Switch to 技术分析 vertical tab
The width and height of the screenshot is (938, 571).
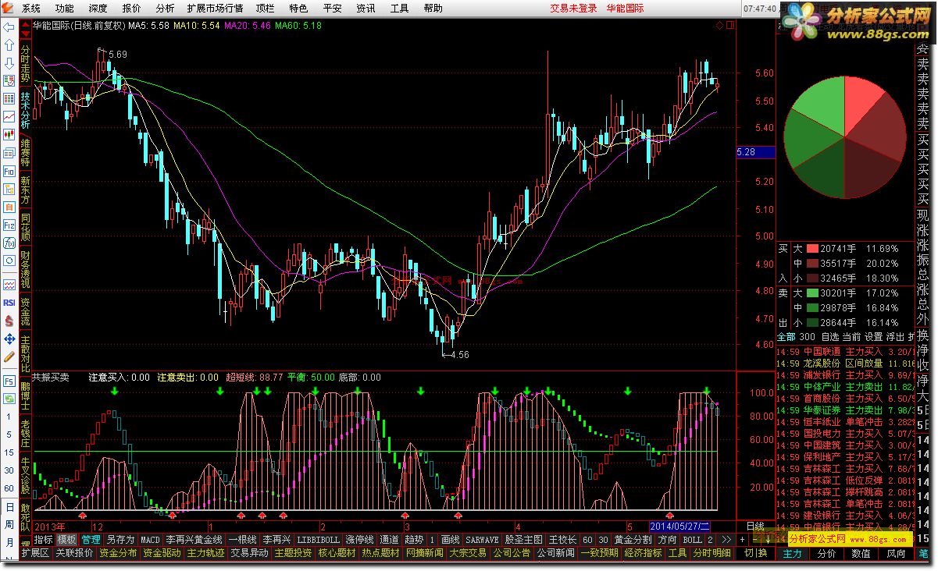tap(26, 111)
